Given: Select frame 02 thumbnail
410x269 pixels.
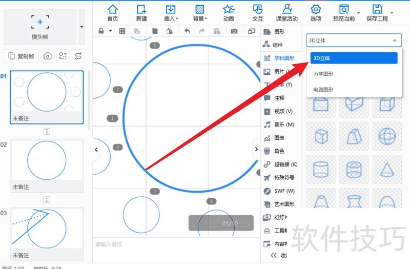Looking at the screenshot, I should [x=47, y=165].
